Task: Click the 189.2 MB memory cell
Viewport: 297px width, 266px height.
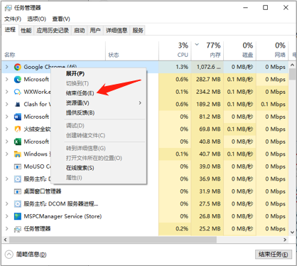Action: 207,105
